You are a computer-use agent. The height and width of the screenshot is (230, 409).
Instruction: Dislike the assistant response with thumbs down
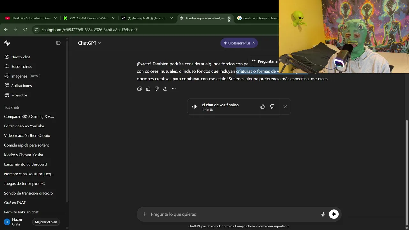click(157, 89)
